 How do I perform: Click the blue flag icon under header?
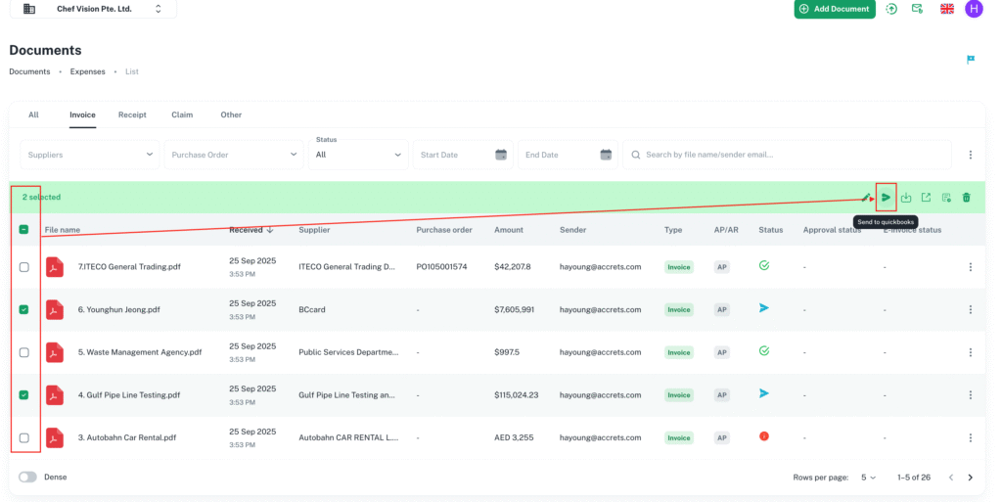[x=971, y=60]
